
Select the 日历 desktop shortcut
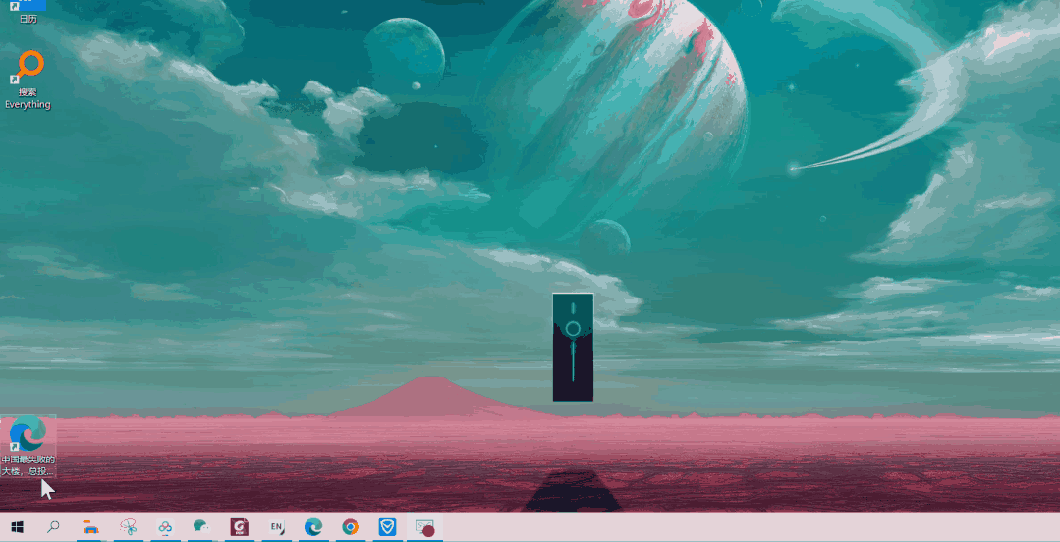pos(28,12)
